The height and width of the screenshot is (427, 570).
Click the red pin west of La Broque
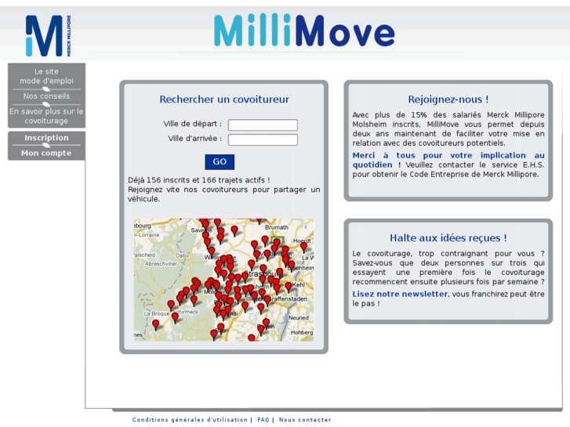155,324
